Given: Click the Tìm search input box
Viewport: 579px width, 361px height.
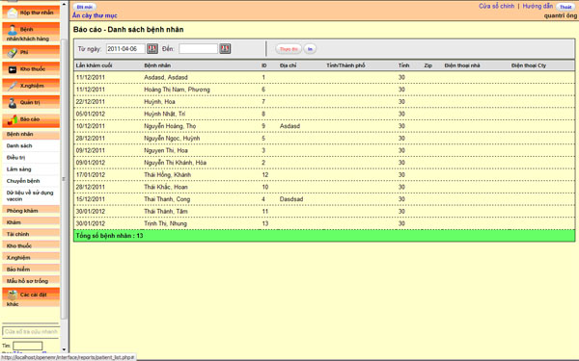Looking at the screenshot, I should pos(28,346).
